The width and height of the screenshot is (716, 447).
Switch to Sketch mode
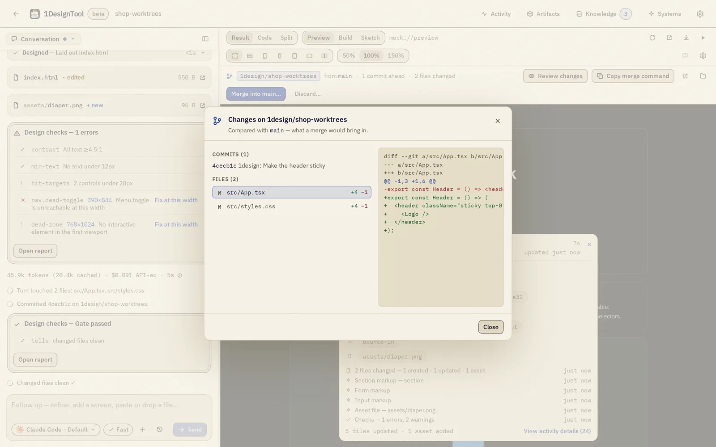(x=370, y=38)
